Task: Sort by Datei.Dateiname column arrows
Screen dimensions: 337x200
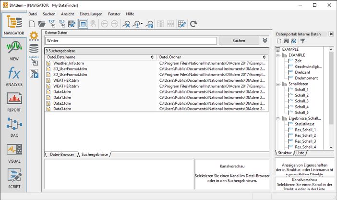Action: coord(152,57)
